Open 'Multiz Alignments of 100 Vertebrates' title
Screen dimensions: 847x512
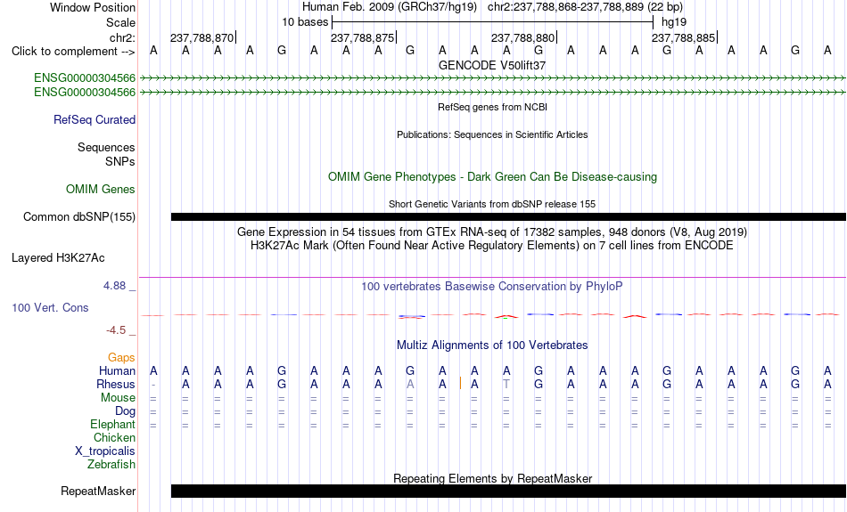click(x=492, y=345)
